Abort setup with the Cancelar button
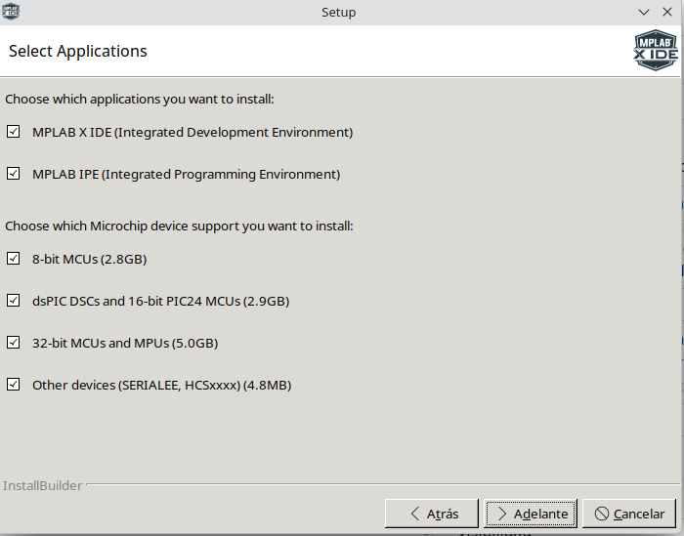Image resolution: width=684 pixels, height=536 pixels. (629, 514)
